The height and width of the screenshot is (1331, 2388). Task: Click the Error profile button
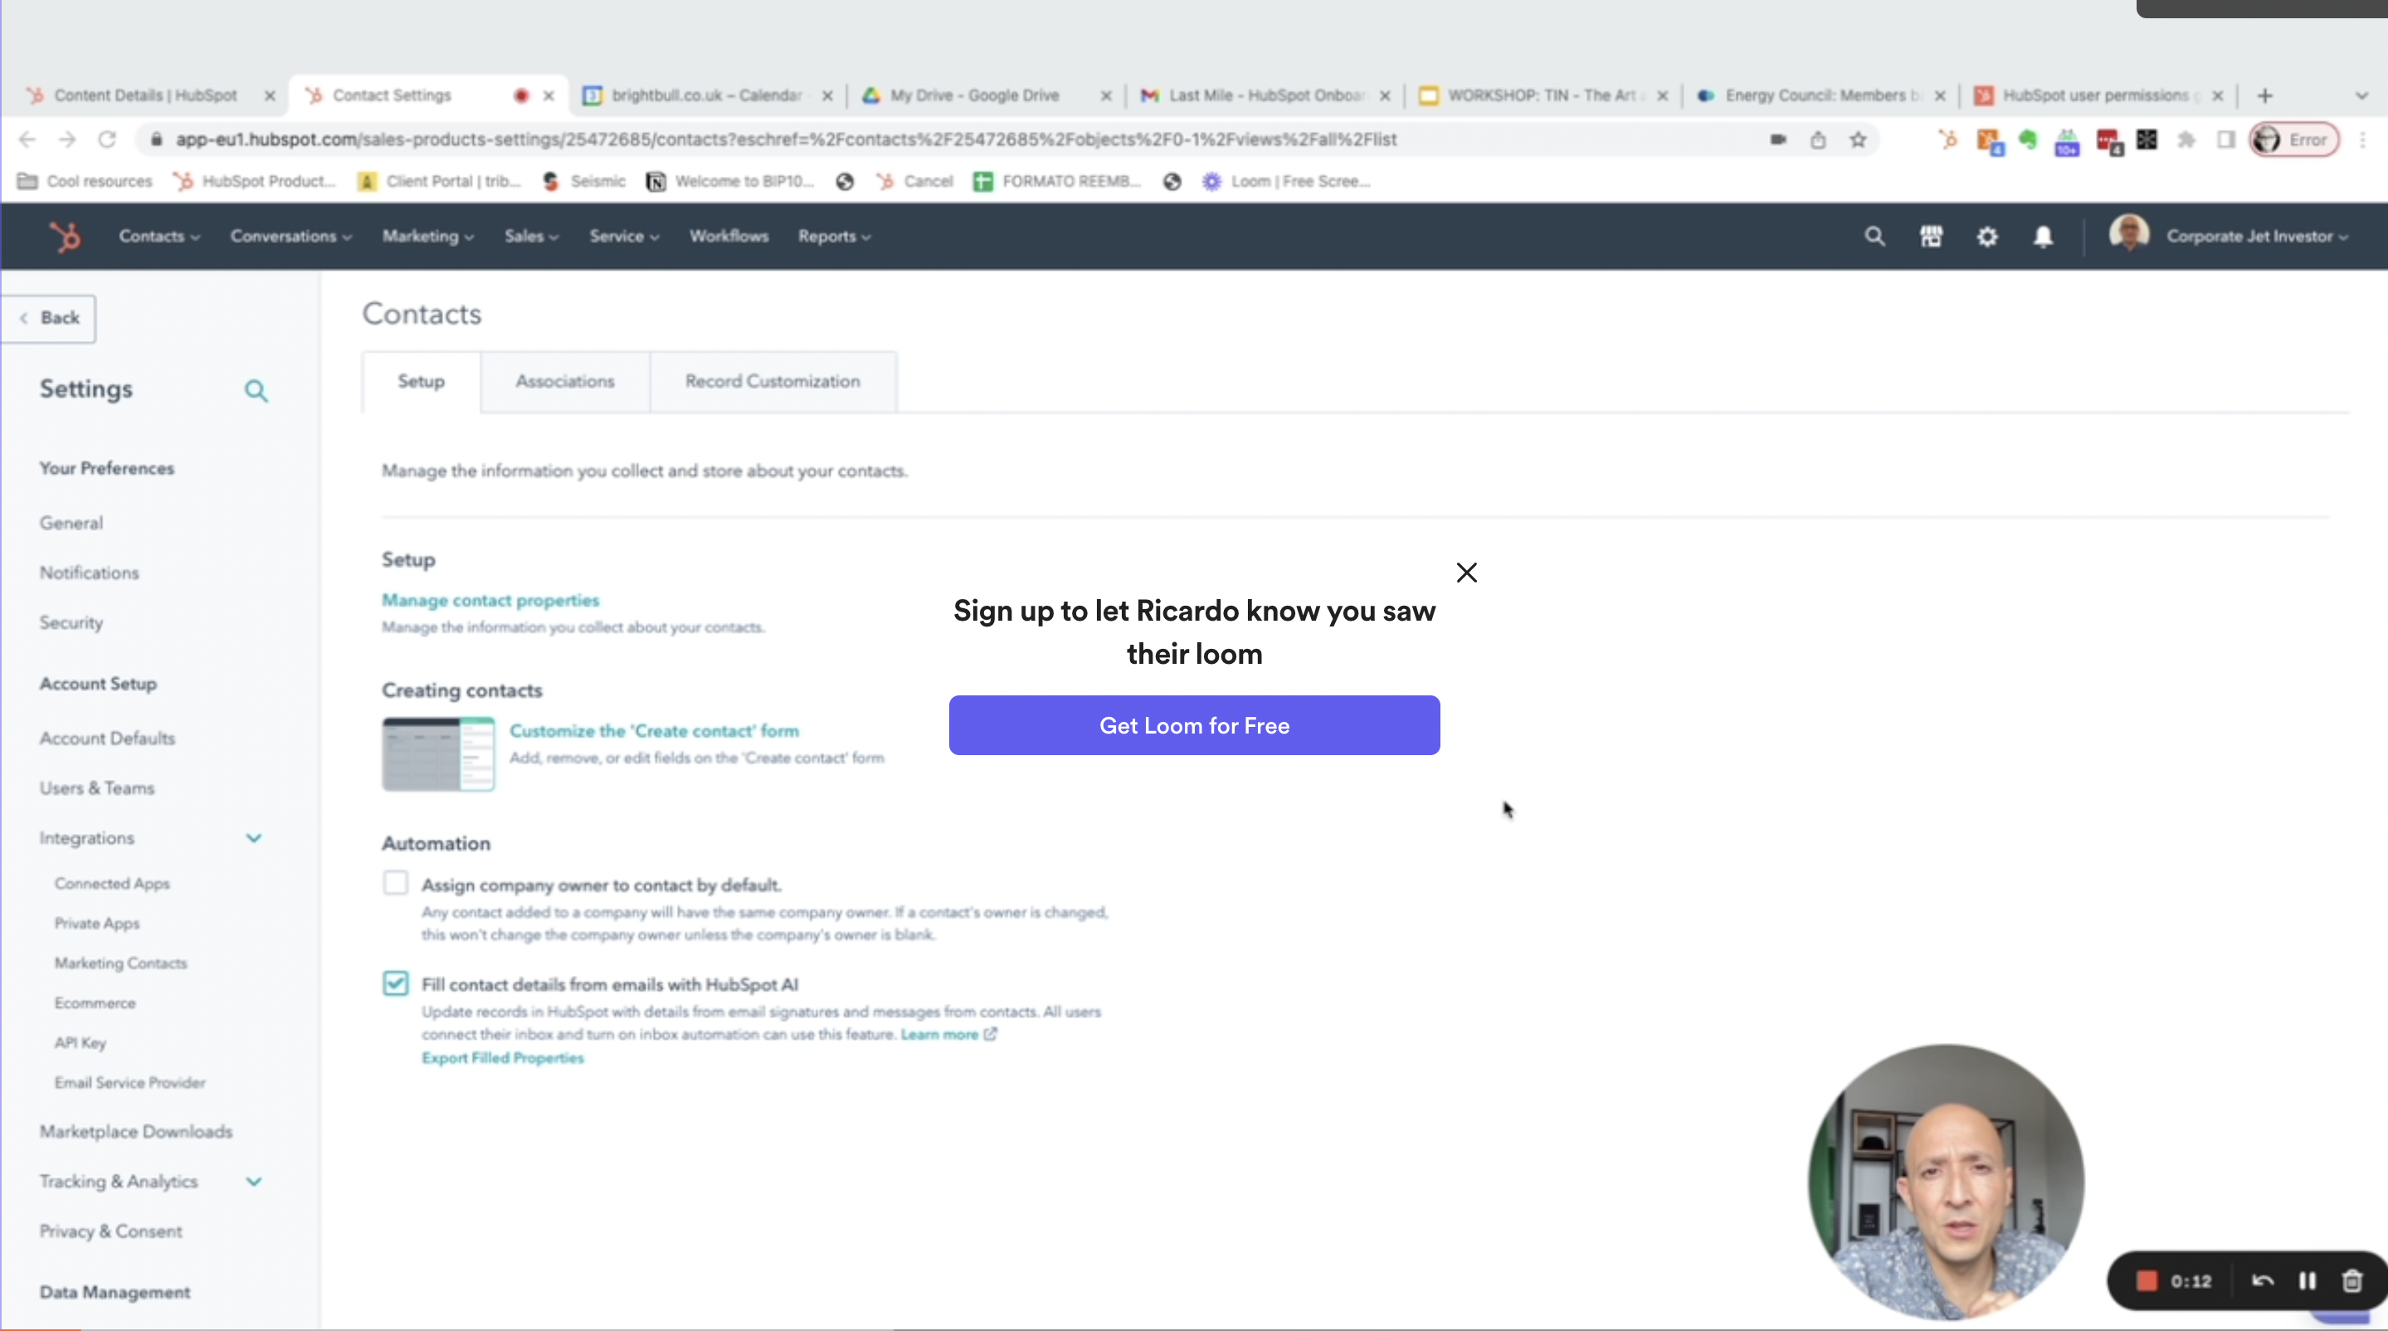click(x=2294, y=139)
